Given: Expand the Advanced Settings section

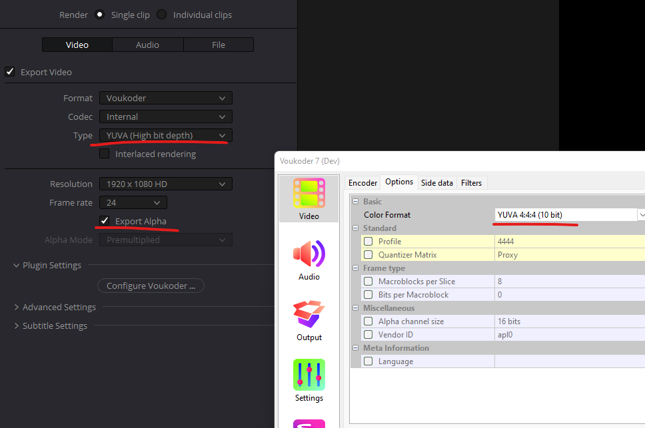Looking at the screenshot, I should pos(59,307).
